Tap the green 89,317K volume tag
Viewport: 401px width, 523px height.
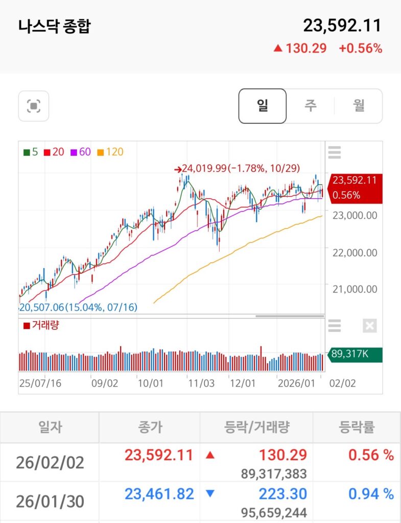[x=353, y=354]
